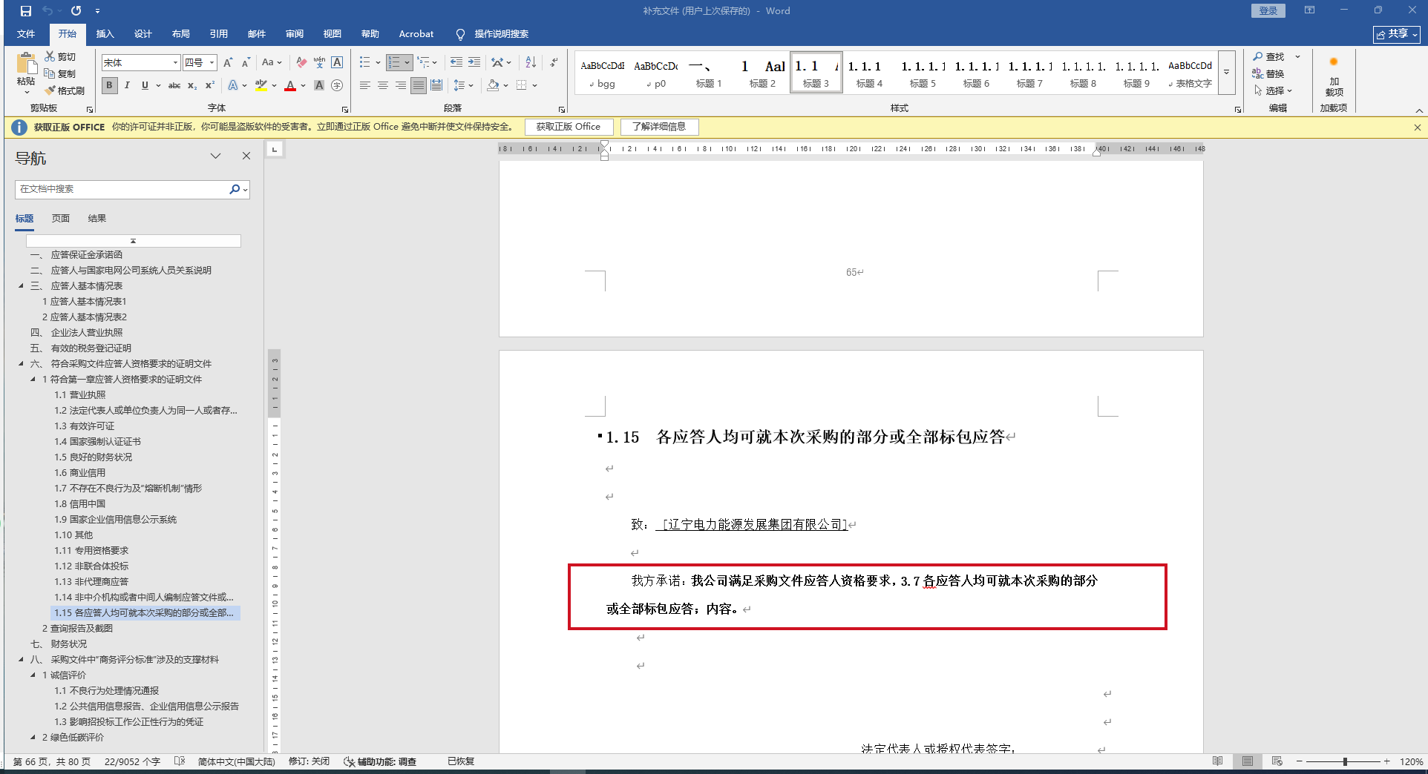Switch to read mode view in status bar
1428x774 pixels.
coord(1217,761)
